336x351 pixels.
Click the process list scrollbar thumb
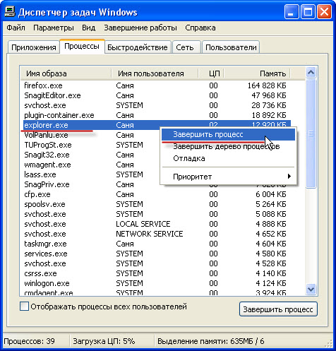pos(311,133)
